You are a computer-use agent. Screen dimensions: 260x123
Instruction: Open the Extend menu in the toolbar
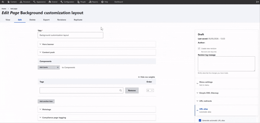(53, 2)
